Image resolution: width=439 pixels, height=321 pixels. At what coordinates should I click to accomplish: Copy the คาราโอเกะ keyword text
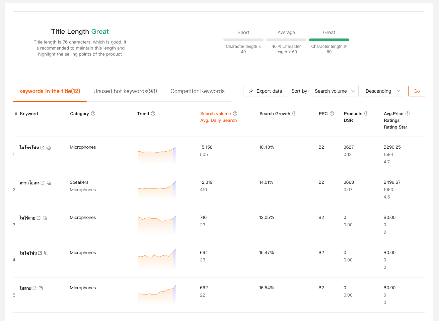click(49, 183)
